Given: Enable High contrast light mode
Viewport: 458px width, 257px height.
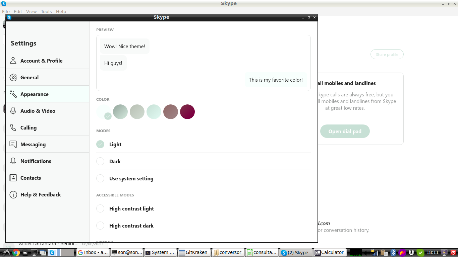Looking at the screenshot, I should pos(100,208).
